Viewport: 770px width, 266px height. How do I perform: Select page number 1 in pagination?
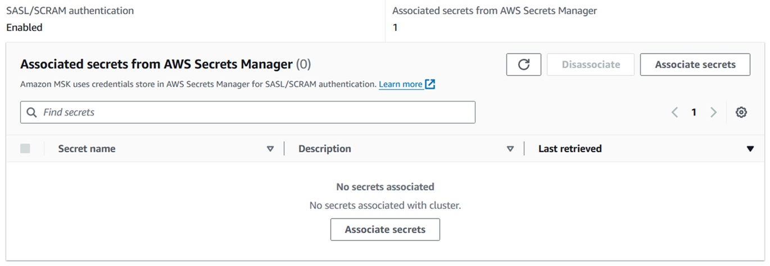(x=694, y=112)
